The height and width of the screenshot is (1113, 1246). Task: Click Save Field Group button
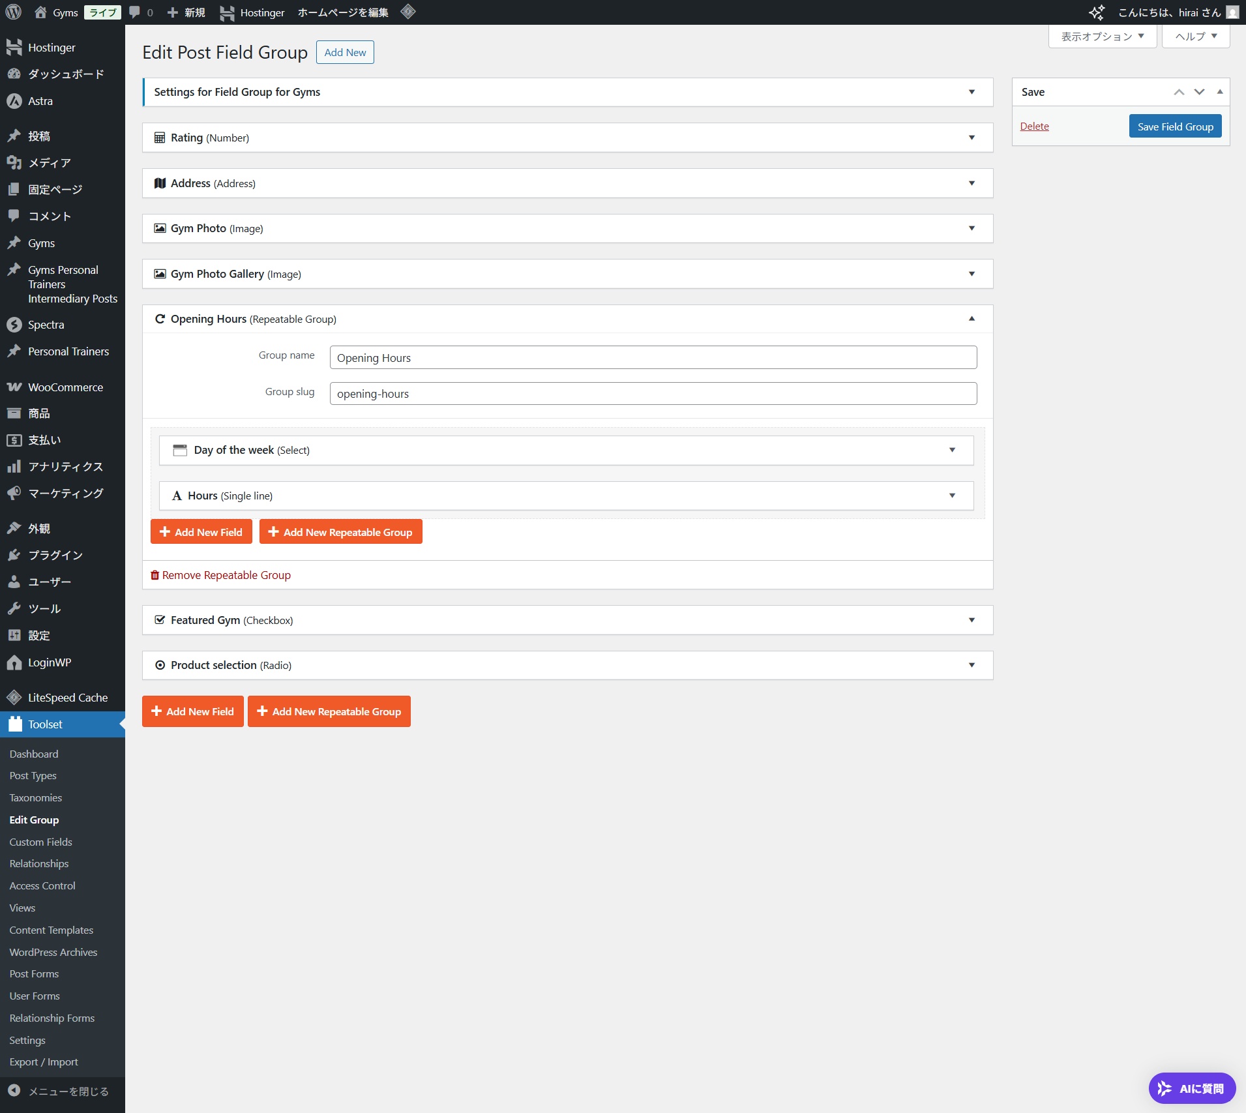point(1175,126)
